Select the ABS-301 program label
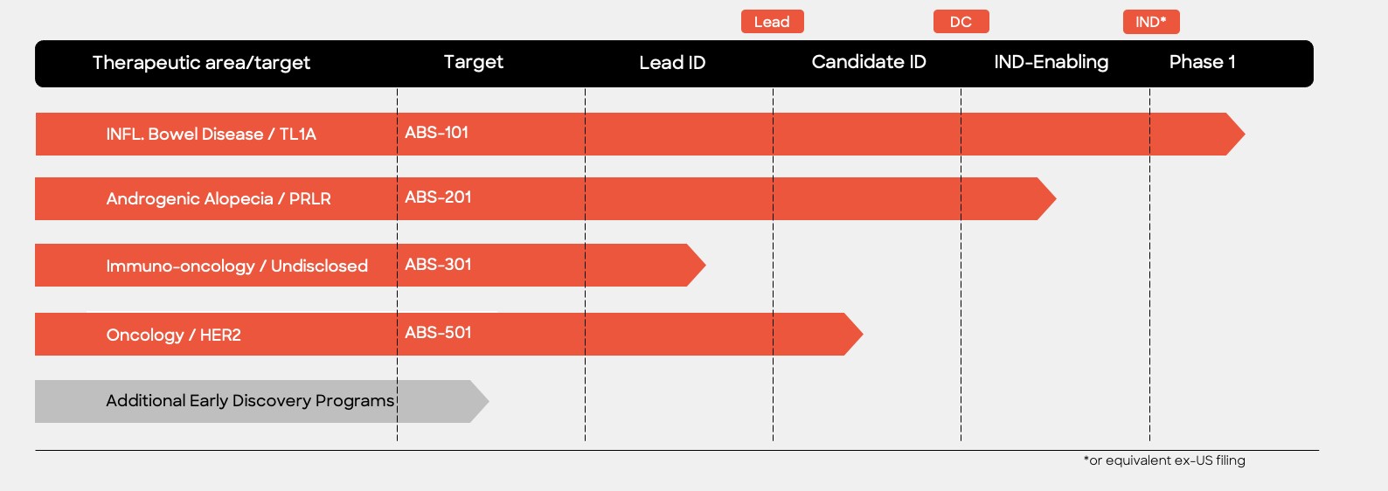 point(438,265)
